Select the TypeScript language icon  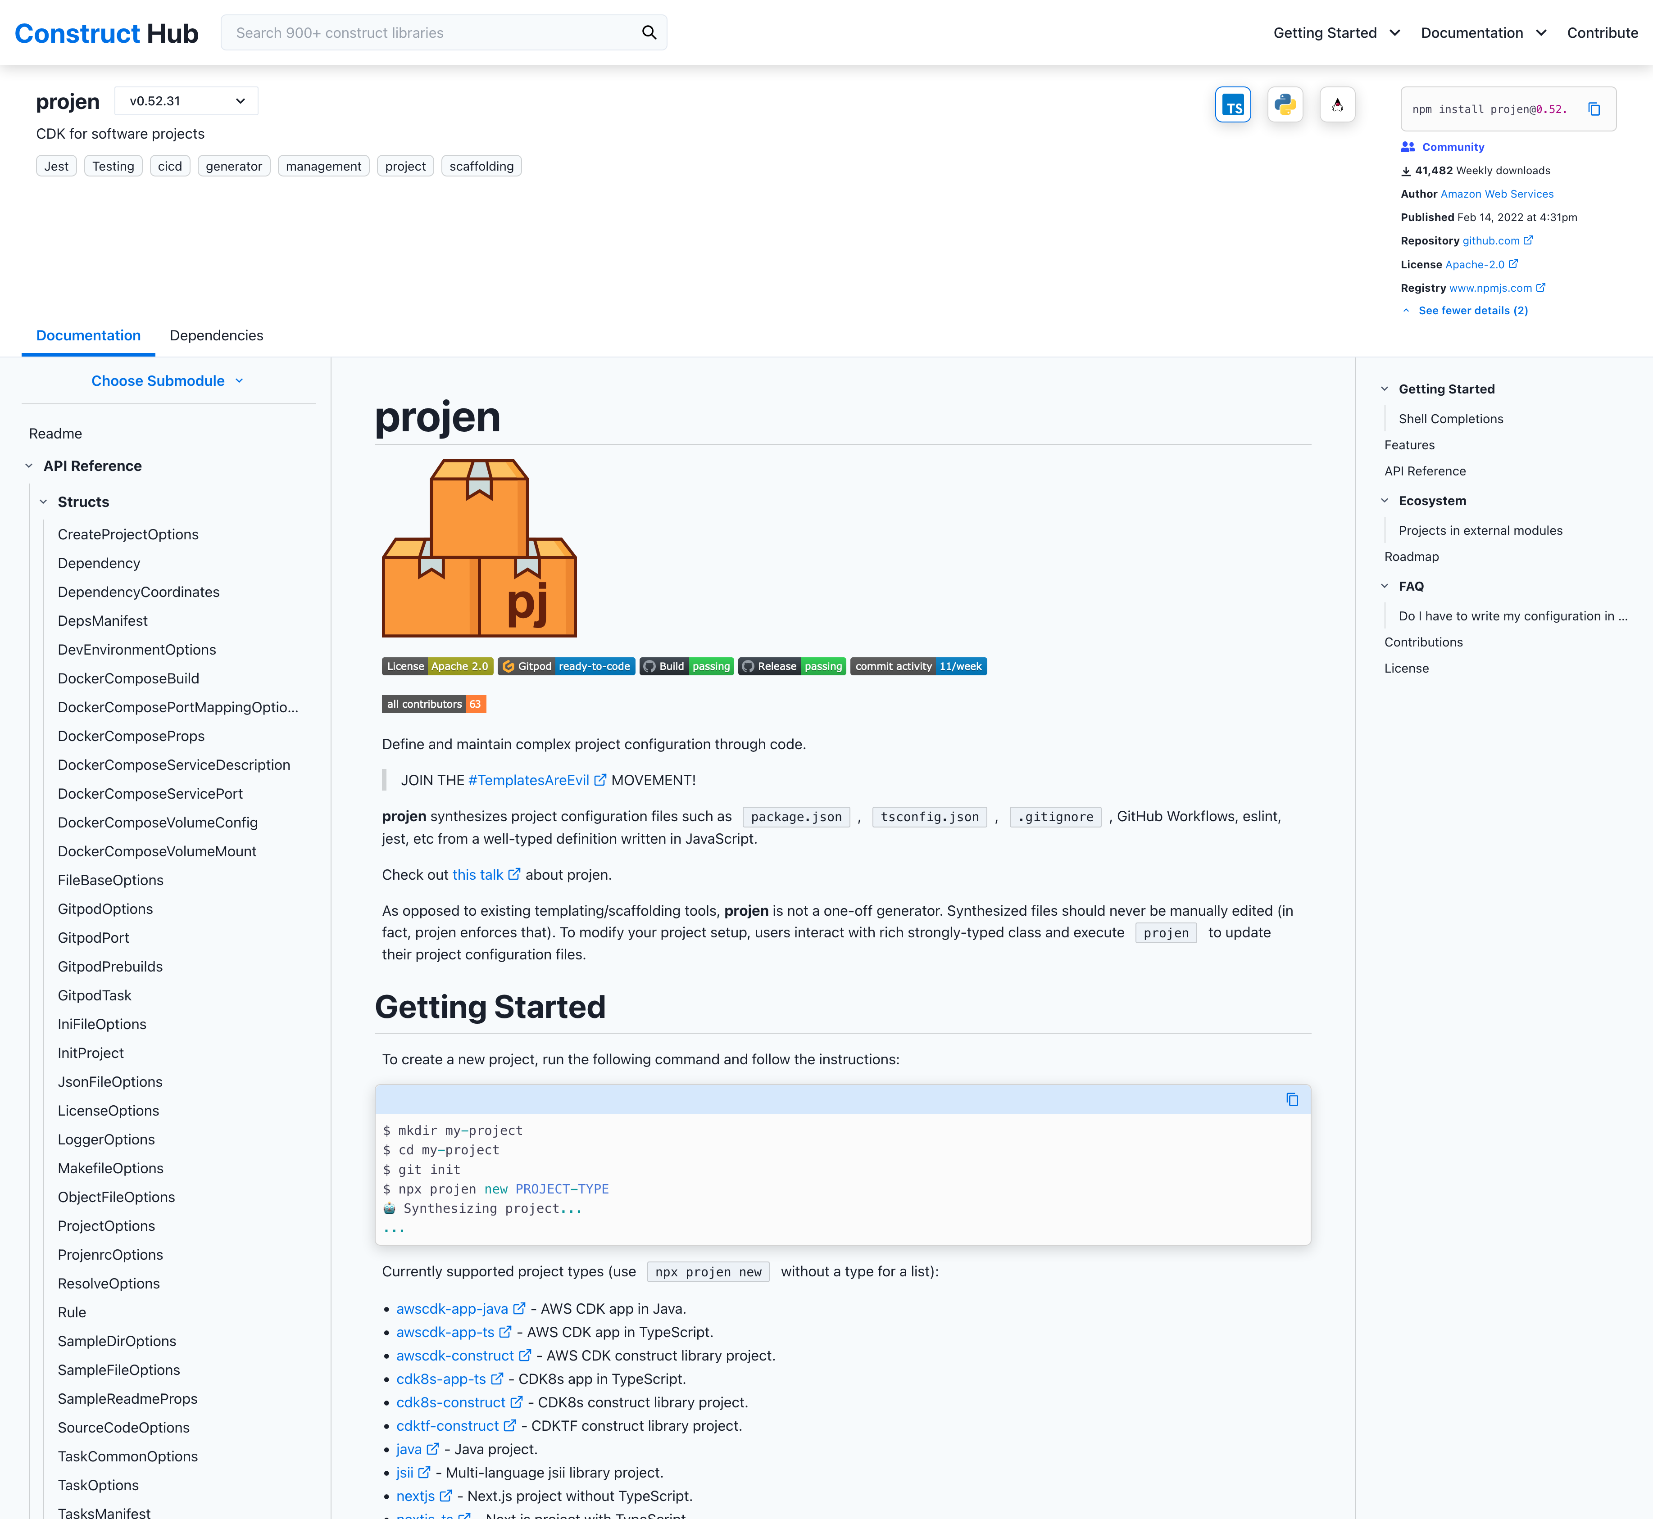click(1233, 104)
